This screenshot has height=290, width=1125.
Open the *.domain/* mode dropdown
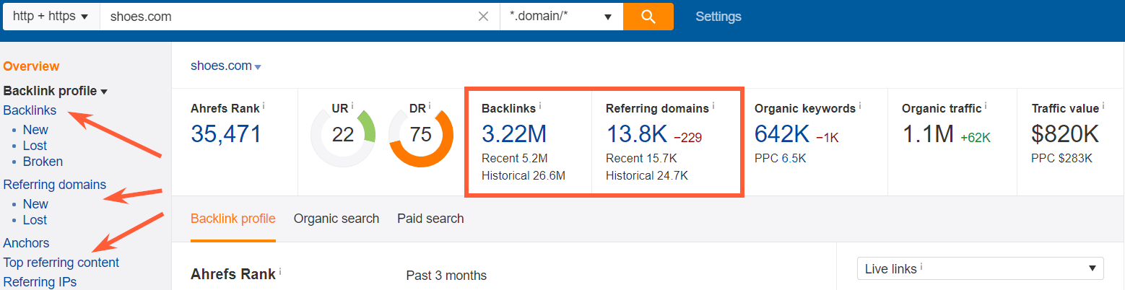click(x=561, y=16)
